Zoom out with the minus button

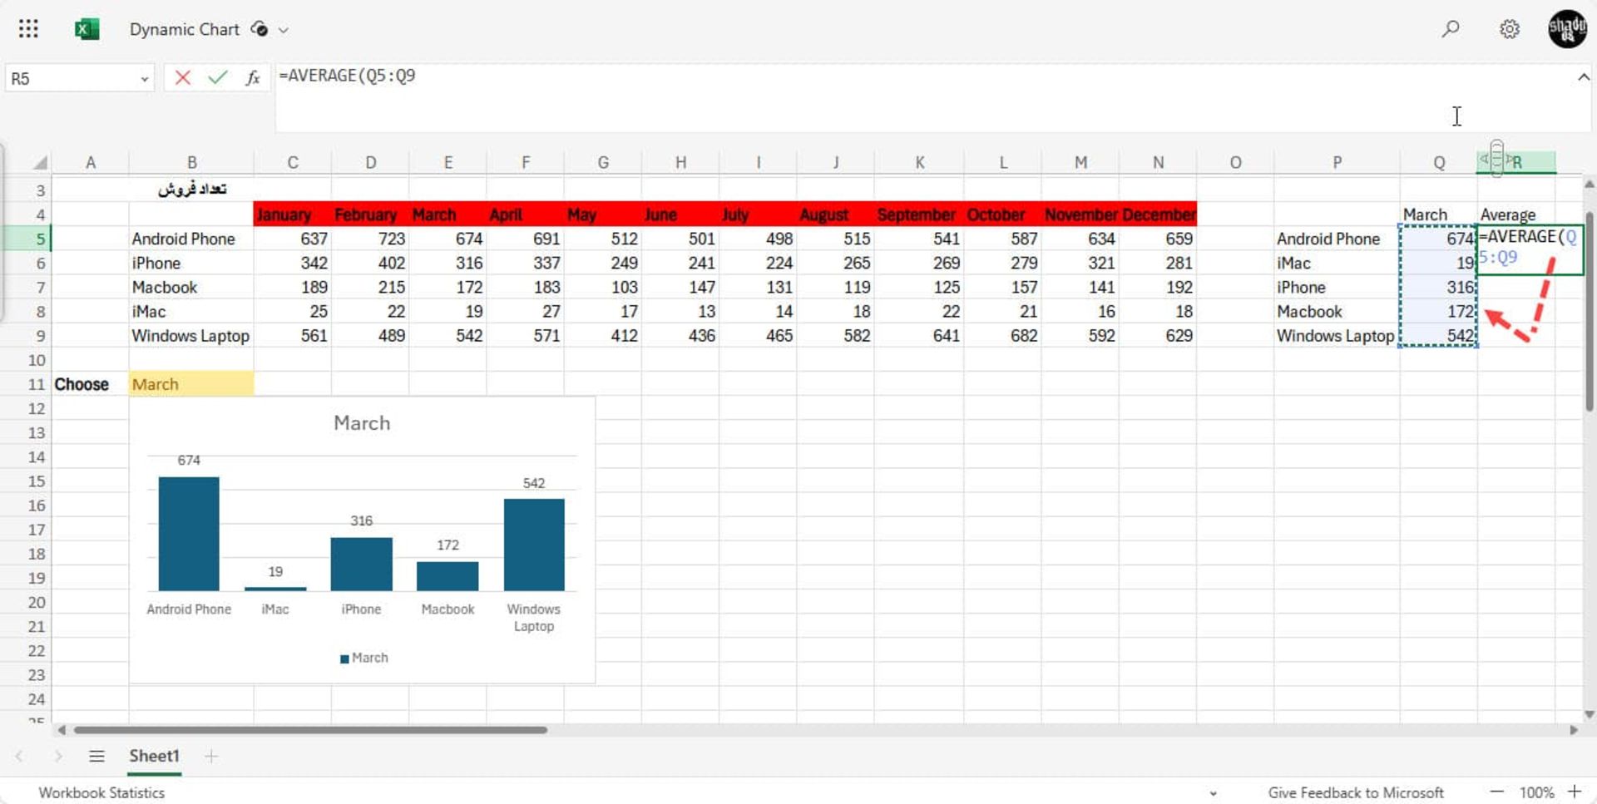click(1496, 792)
